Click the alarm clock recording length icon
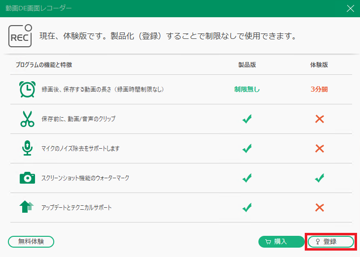The width and height of the screenshot is (360, 257). point(27,90)
